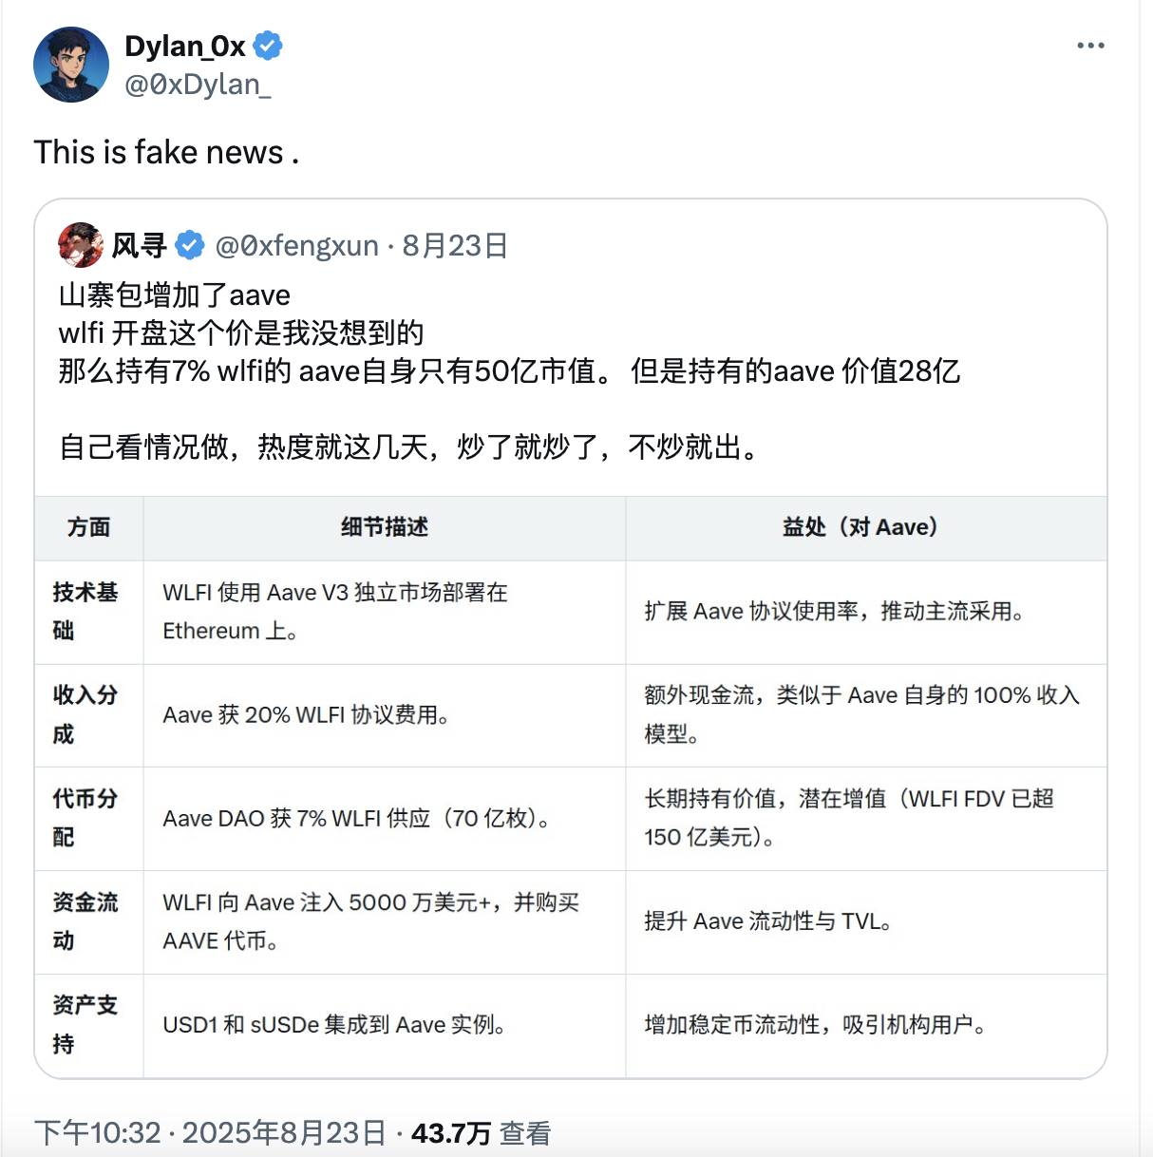Image resolution: width=1153 pixels, height=1157 pixels.
Task: Click 风寻's profile avatar in quoted tweet
Action: pyautogui.click(x=81, y=245)
